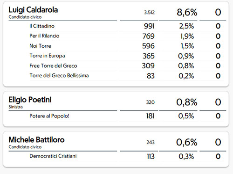233x174 pixels.
Task: Select the 991 votes figure
Action: coord(149,26)
